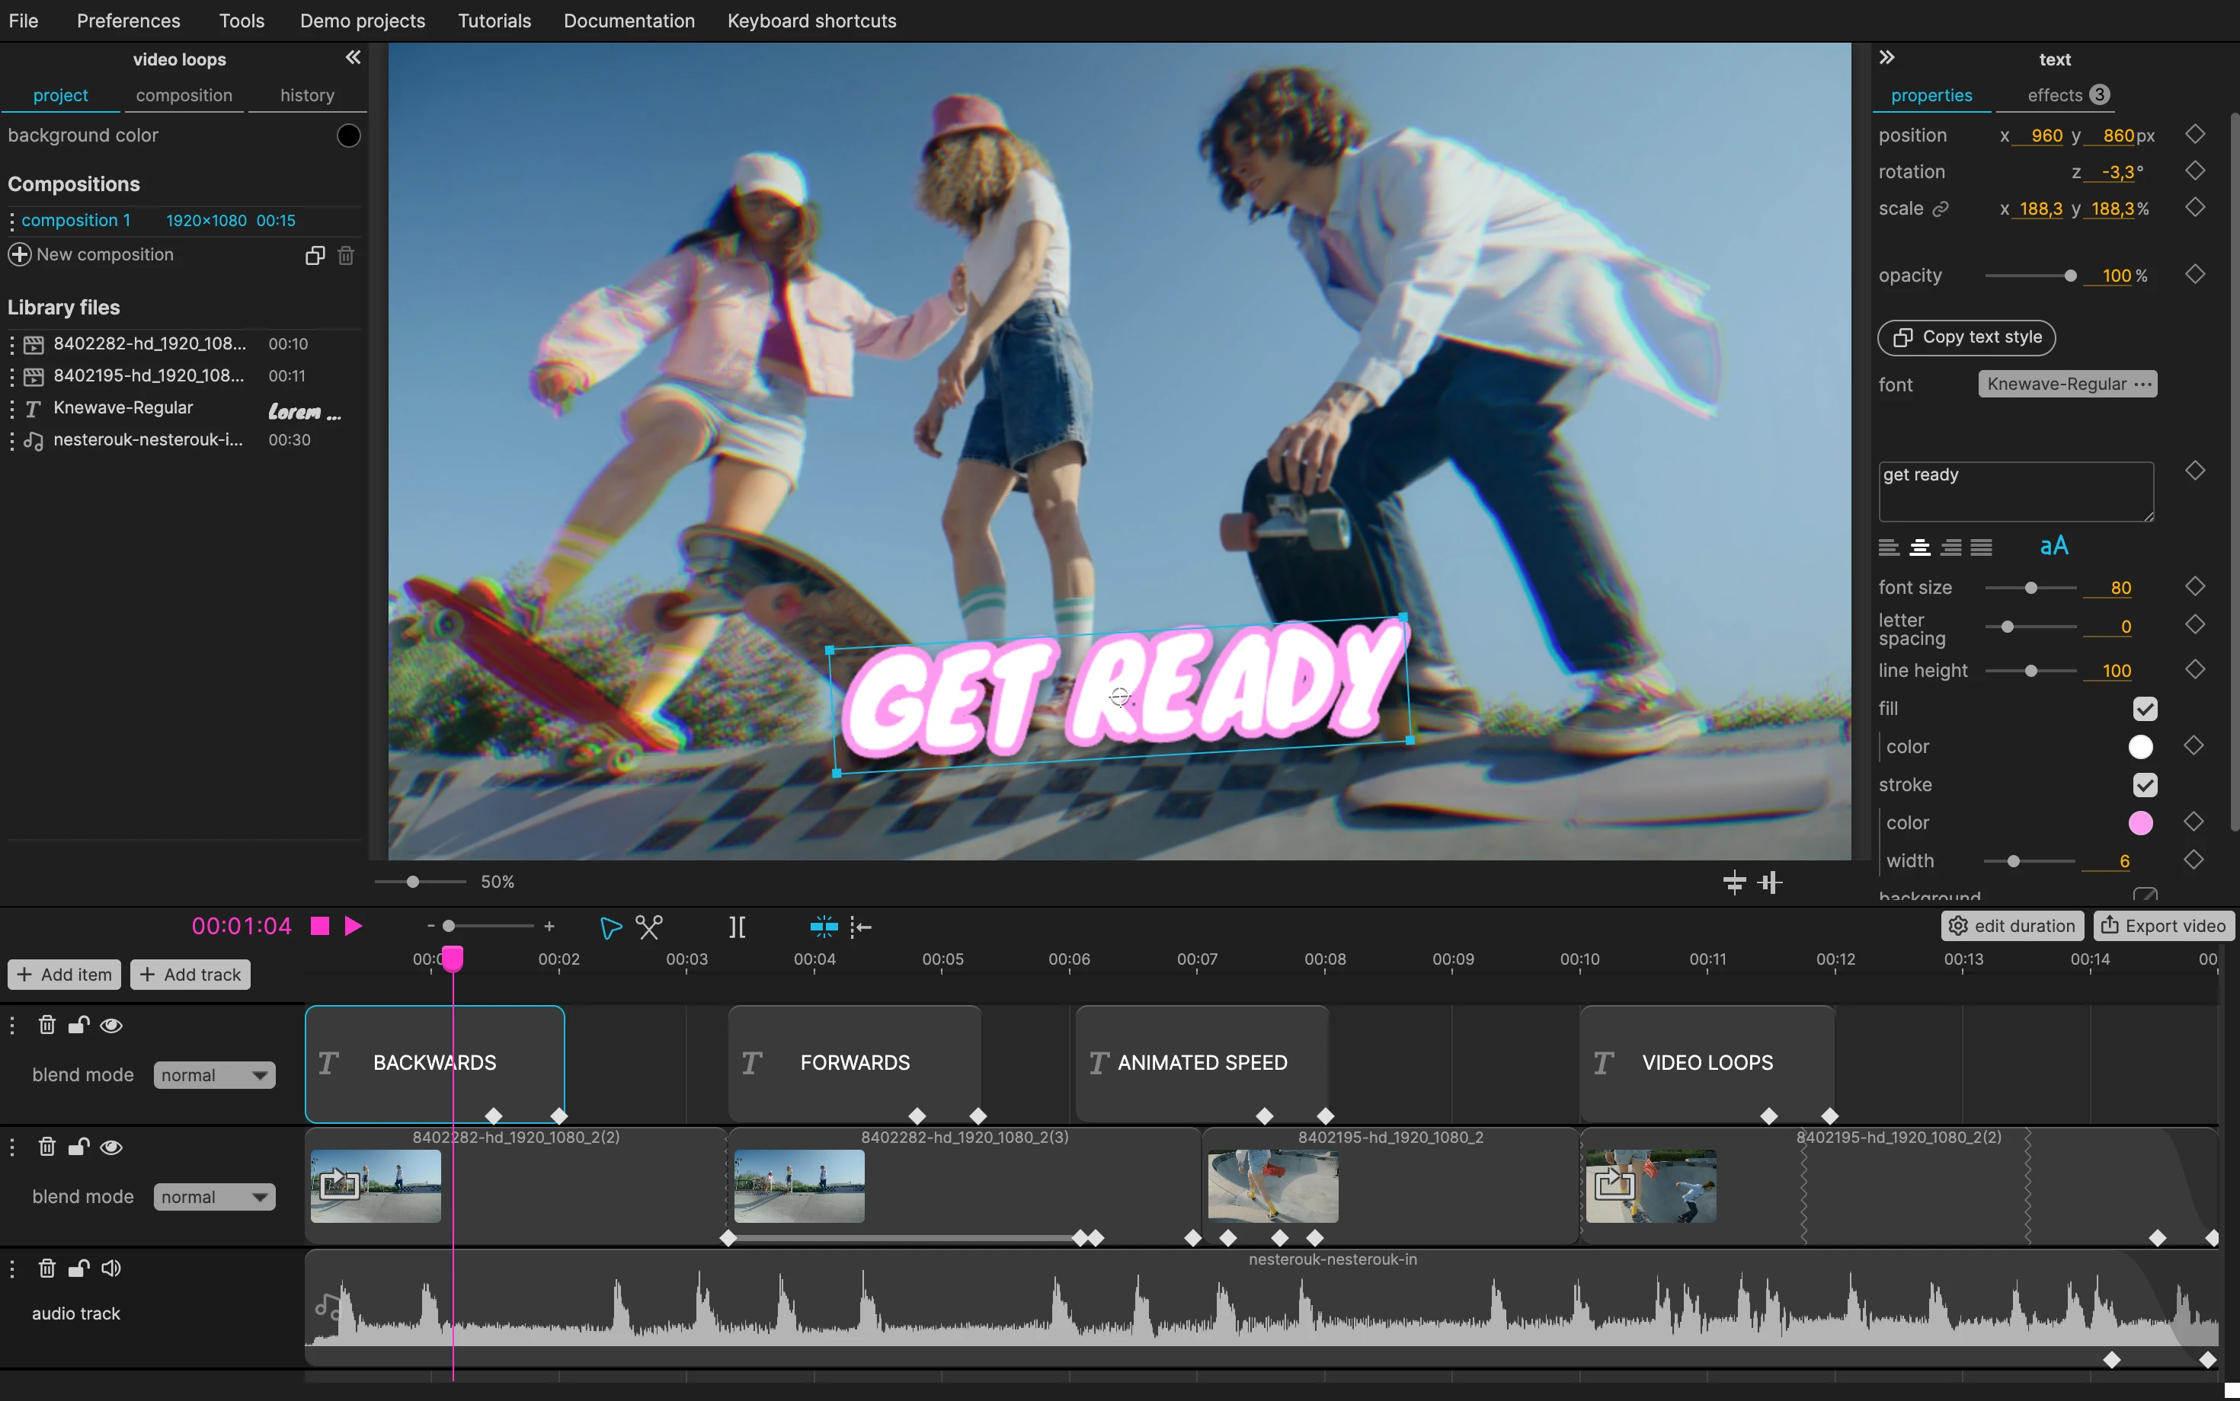Click the Export video button

tap(2163, 926)
